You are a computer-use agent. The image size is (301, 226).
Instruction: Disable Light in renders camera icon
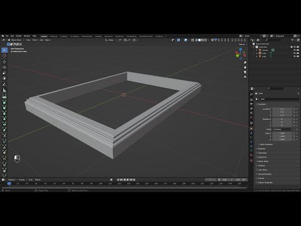[298, 56]
